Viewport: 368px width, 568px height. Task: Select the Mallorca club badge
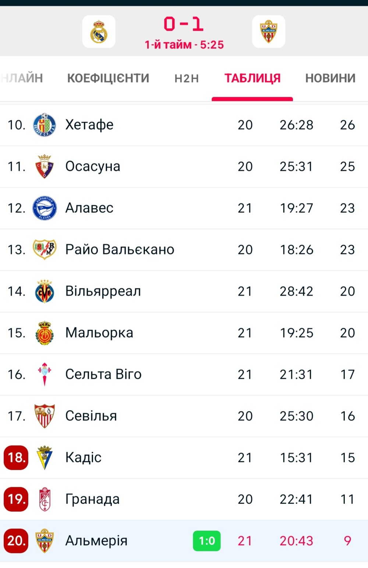45,333
